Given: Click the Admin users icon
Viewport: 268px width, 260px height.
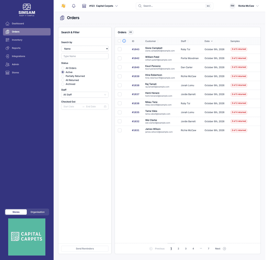Looking at the screenshot, I should click(x=7, y=64).
